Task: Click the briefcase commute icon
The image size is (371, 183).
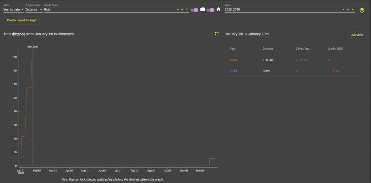Action: click(x=203, y=9)
